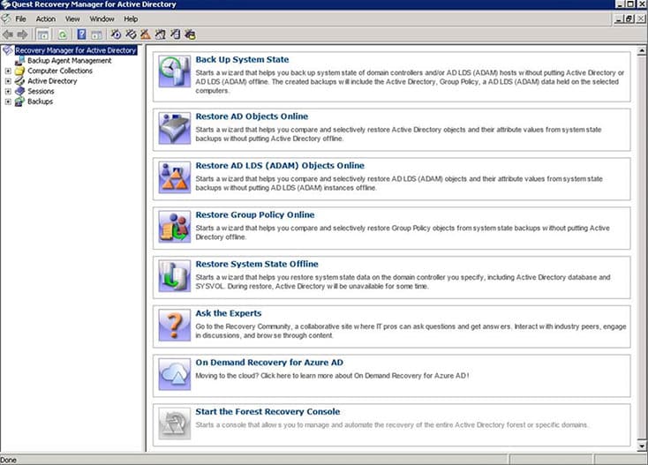
Task: Open the File menu
Action: 20,19
